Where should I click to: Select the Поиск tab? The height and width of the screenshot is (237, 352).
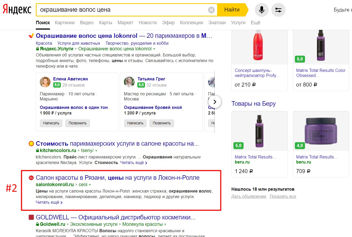43,23
